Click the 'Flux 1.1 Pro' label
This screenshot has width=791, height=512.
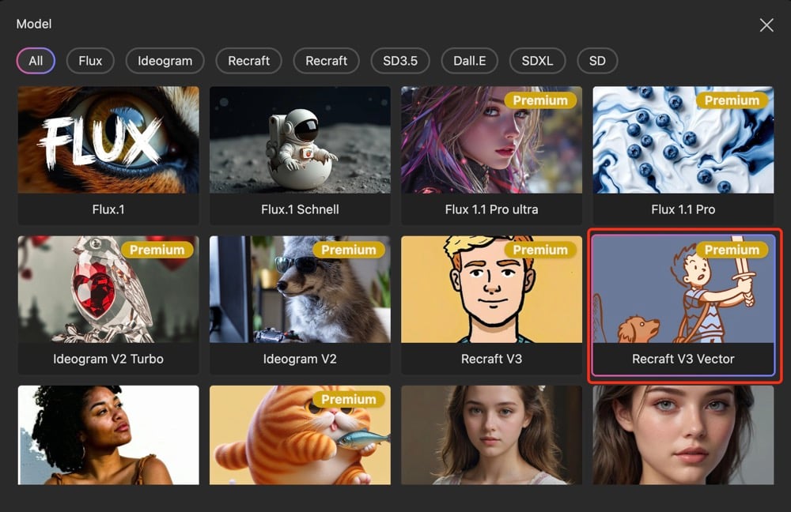[x=683, y=209]
